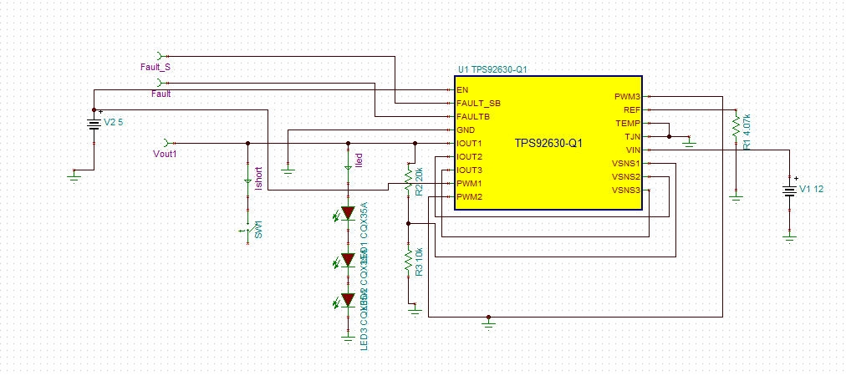This screenshot has height=376, width=846.
Task: Click the VSNS2 pin label
Action: click(626, 177)
